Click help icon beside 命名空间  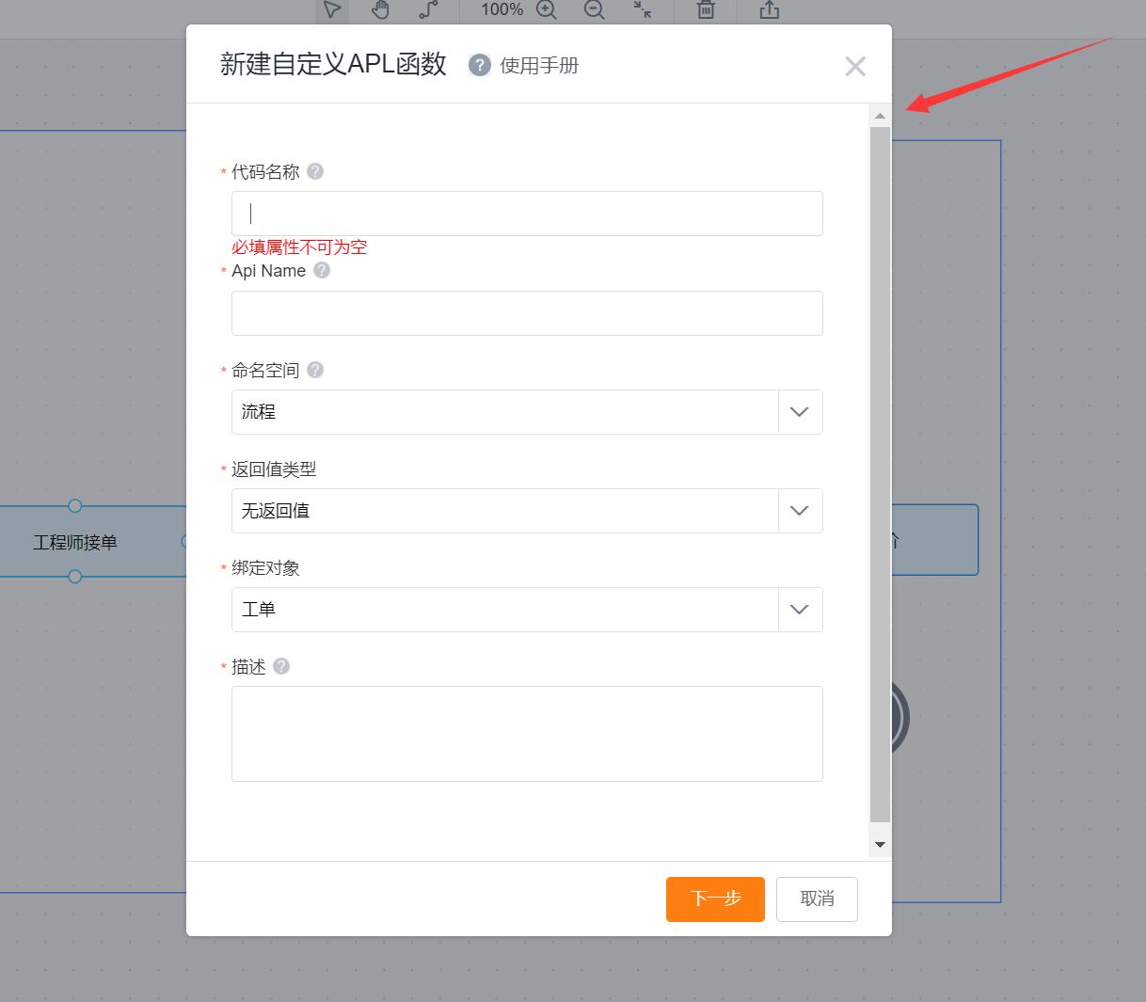[316, 370]
